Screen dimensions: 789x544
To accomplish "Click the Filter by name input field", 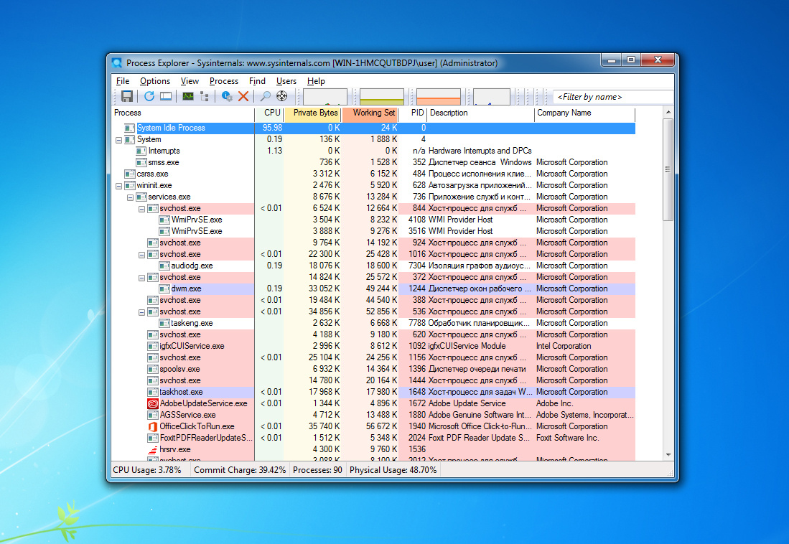I will pyautogui.click(x=613, y=97).
